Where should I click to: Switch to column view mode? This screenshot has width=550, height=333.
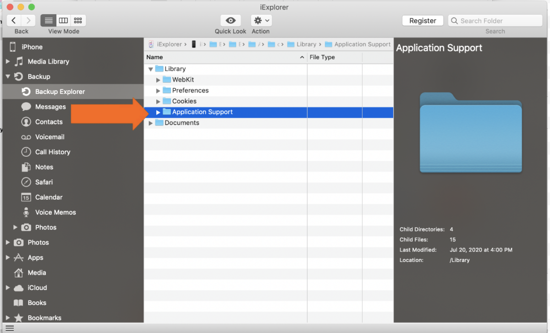point(63,20)
